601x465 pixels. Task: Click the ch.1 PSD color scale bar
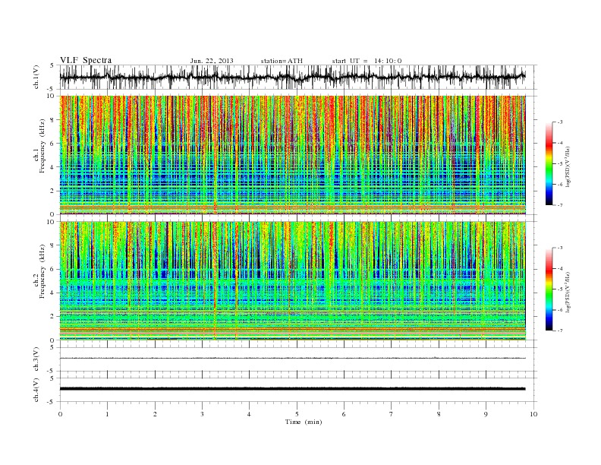coord(549,163)
